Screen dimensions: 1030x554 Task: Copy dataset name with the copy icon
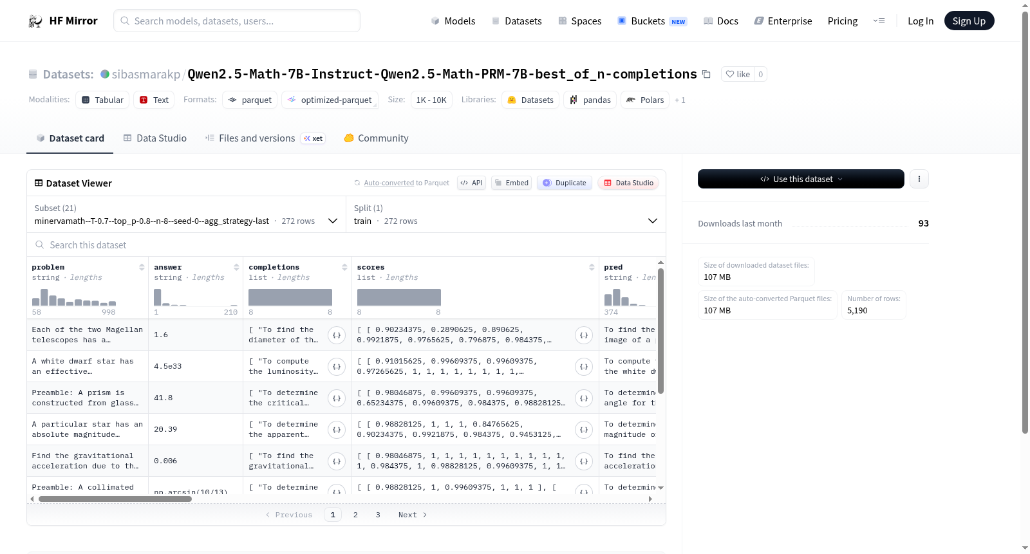coord(706,74)
